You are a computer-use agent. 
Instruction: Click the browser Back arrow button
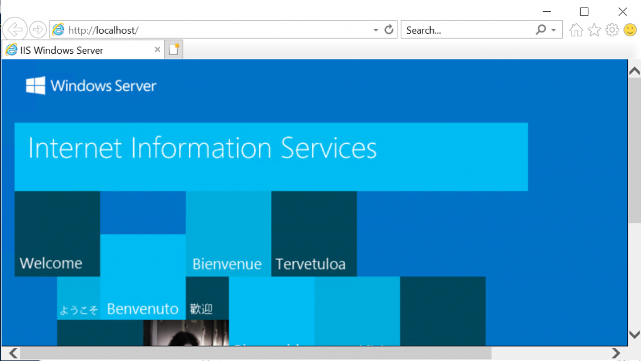(15, 30)
